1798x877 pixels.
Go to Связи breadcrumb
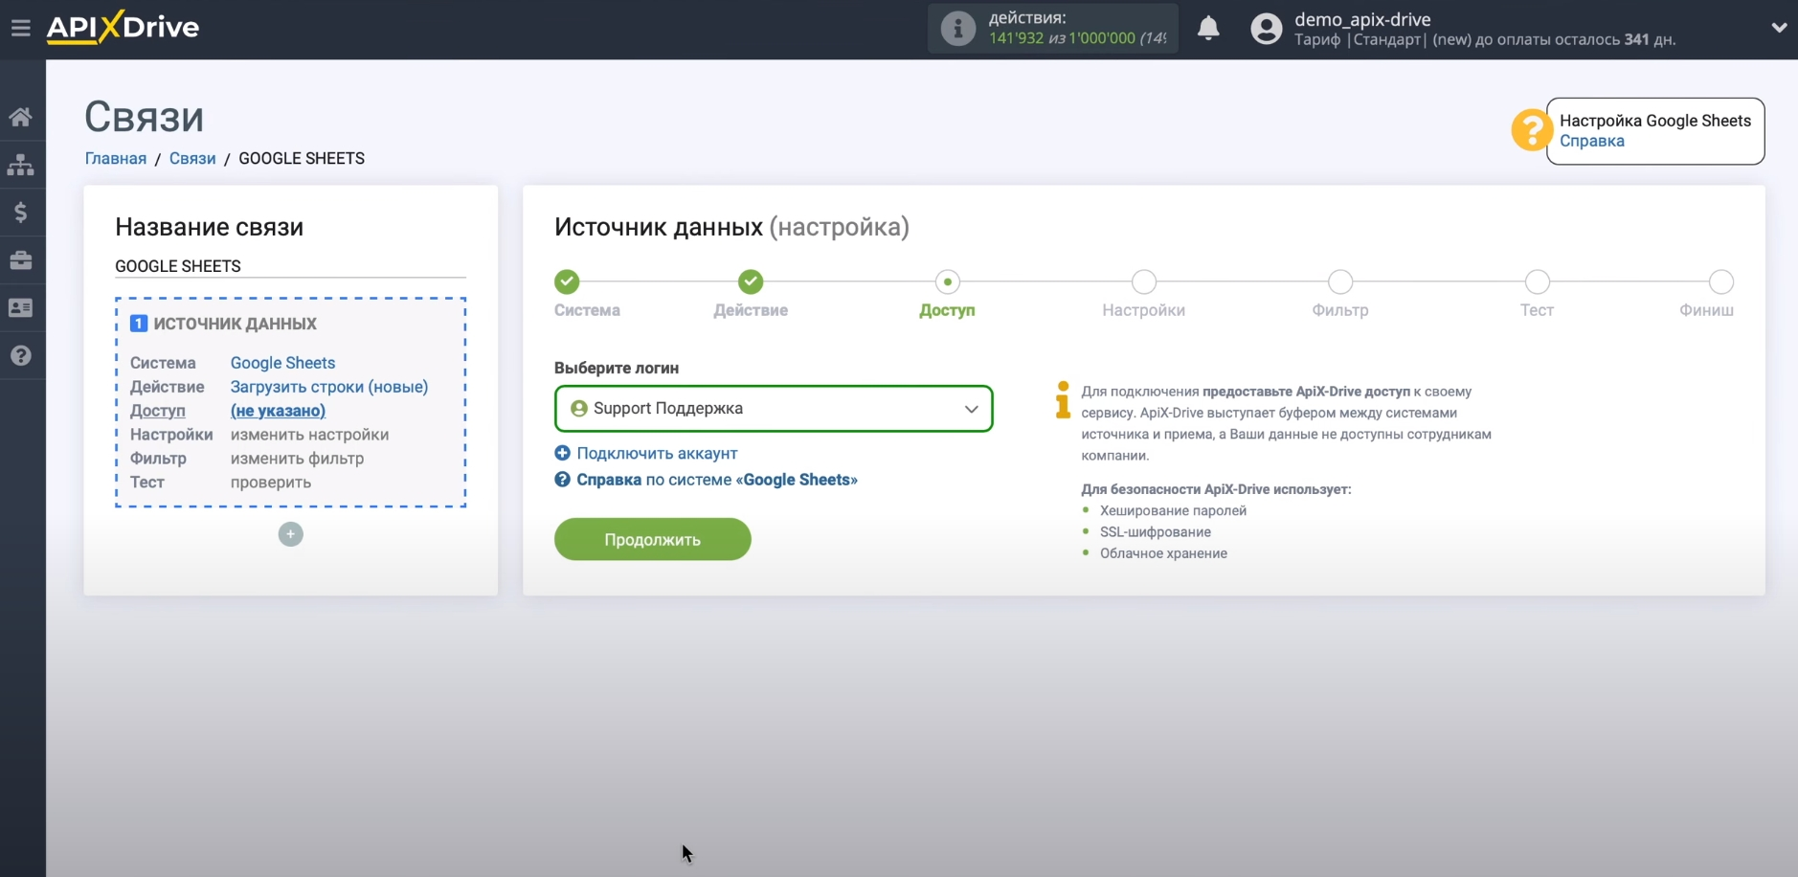(192, 159)
